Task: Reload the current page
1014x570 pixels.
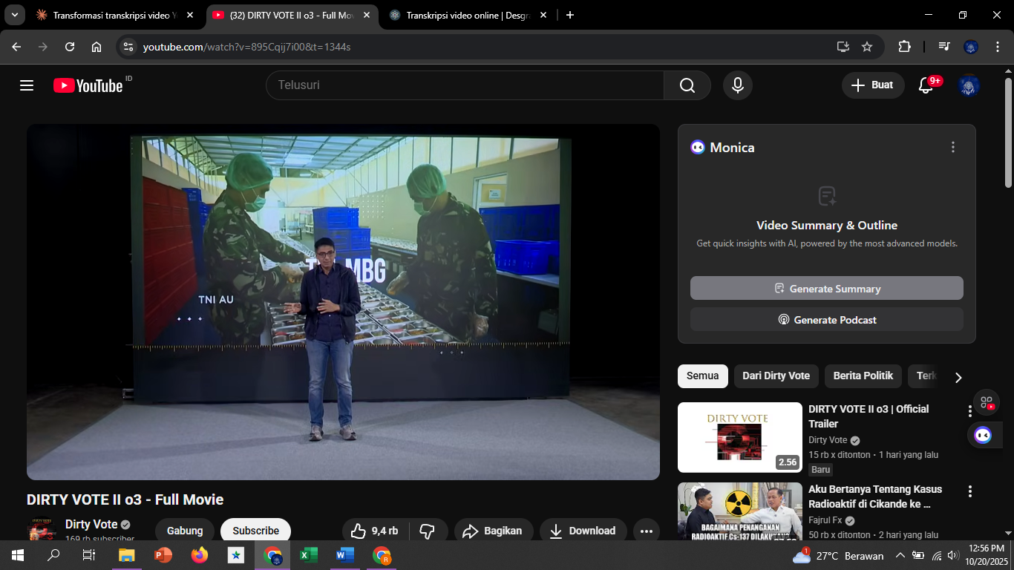Action: click(x=70, y=47)
